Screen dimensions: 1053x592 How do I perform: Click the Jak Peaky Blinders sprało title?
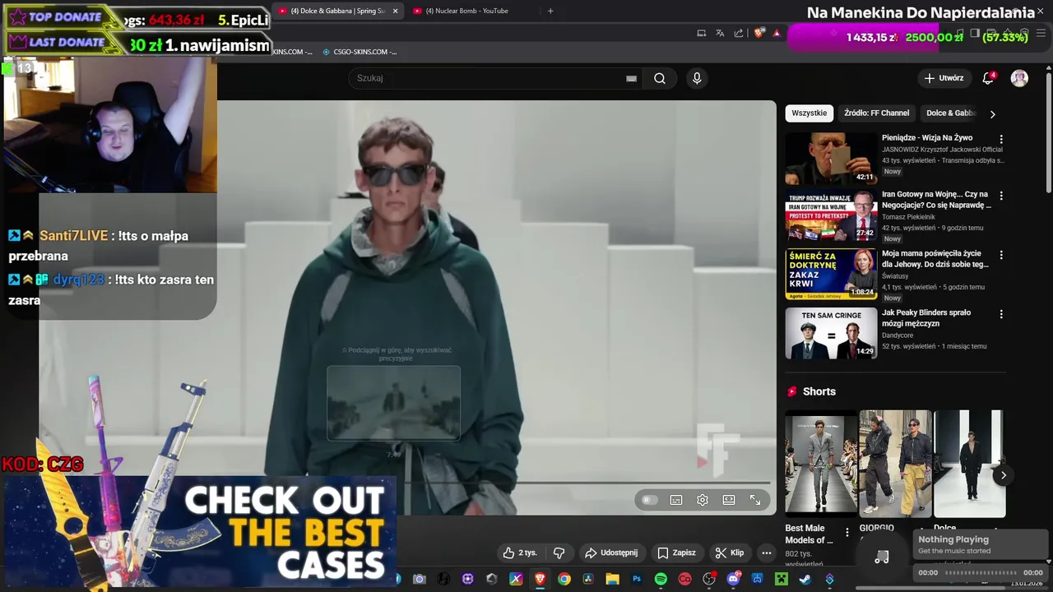tap(926, 318)
